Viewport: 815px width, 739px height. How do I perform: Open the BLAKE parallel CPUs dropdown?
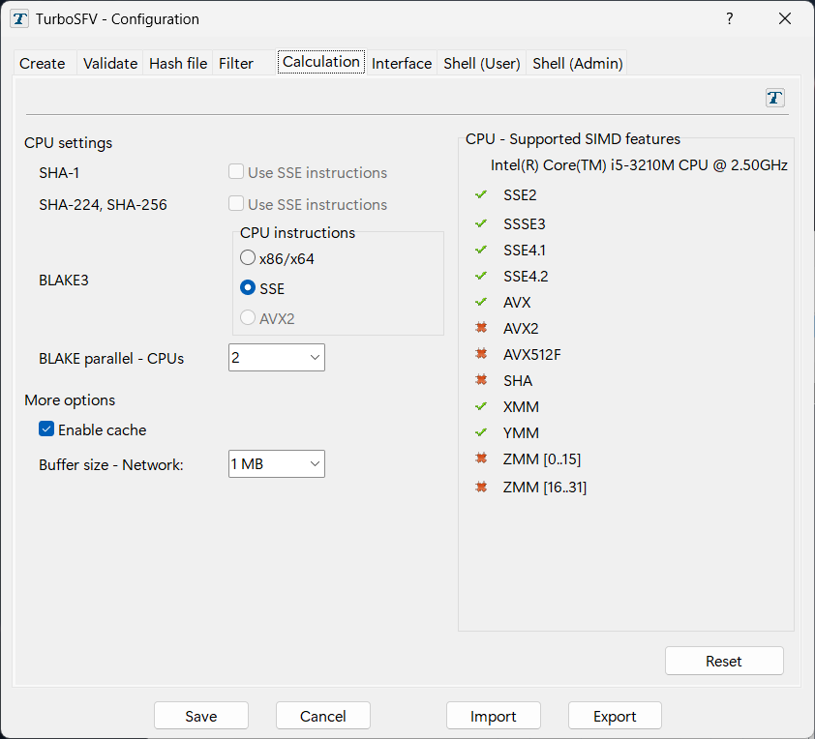[277, 358]
